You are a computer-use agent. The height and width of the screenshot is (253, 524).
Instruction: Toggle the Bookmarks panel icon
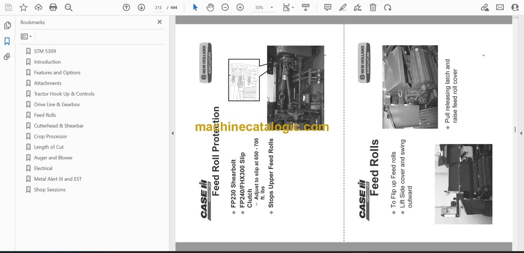pyautogui.click(x=7, y=41)
